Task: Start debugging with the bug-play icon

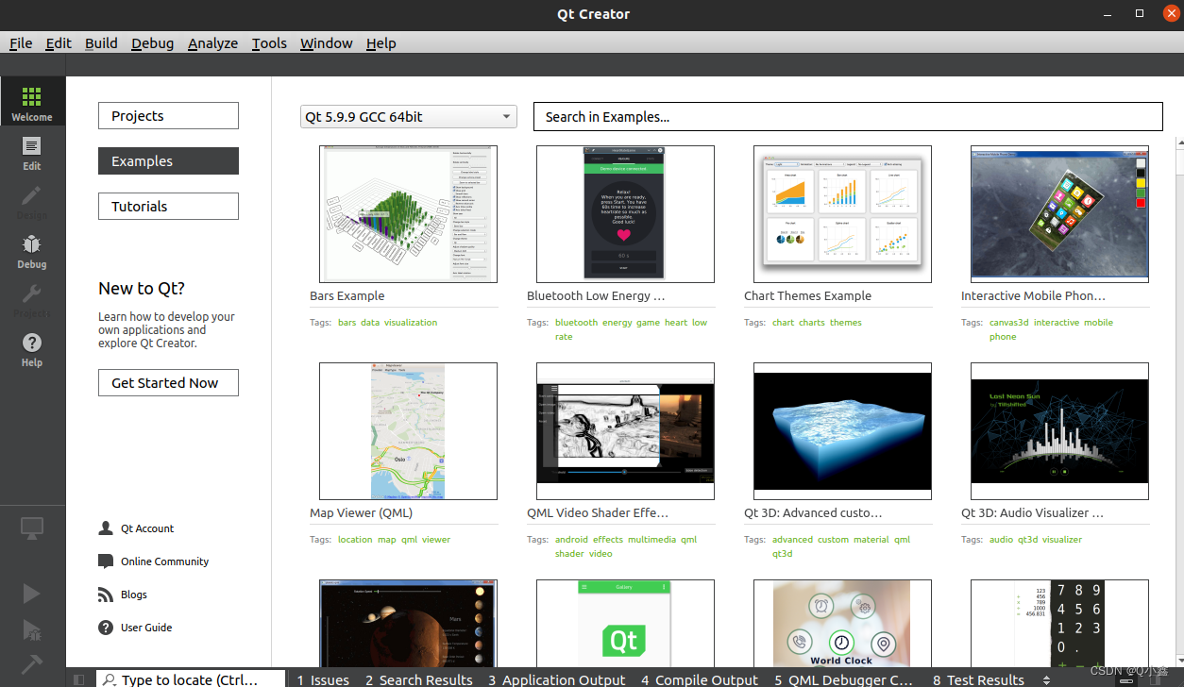Action: coord(31,629)
